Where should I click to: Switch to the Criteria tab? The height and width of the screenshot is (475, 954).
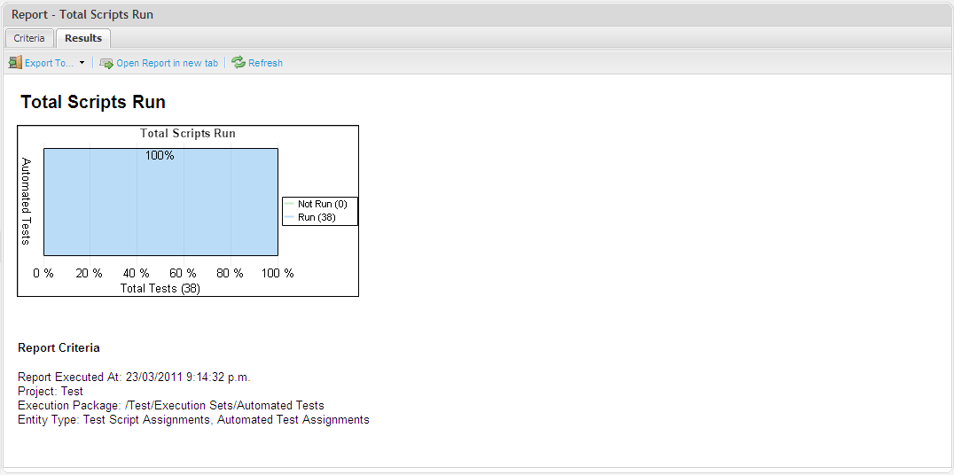tap(29, 38)
